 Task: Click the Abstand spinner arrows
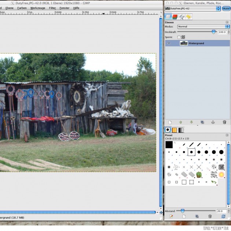pos(229,211)
